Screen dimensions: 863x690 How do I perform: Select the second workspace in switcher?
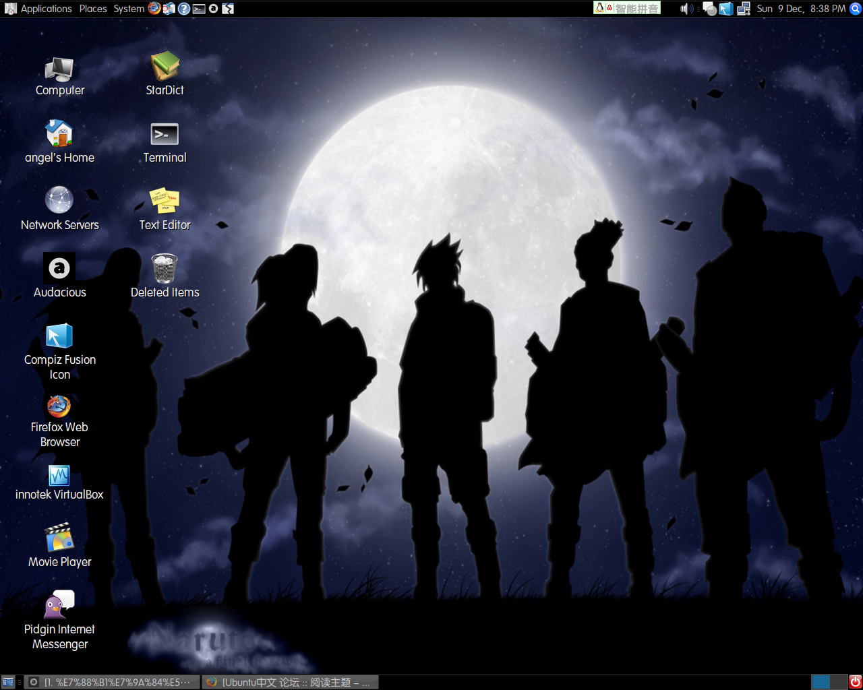point(838,682)
